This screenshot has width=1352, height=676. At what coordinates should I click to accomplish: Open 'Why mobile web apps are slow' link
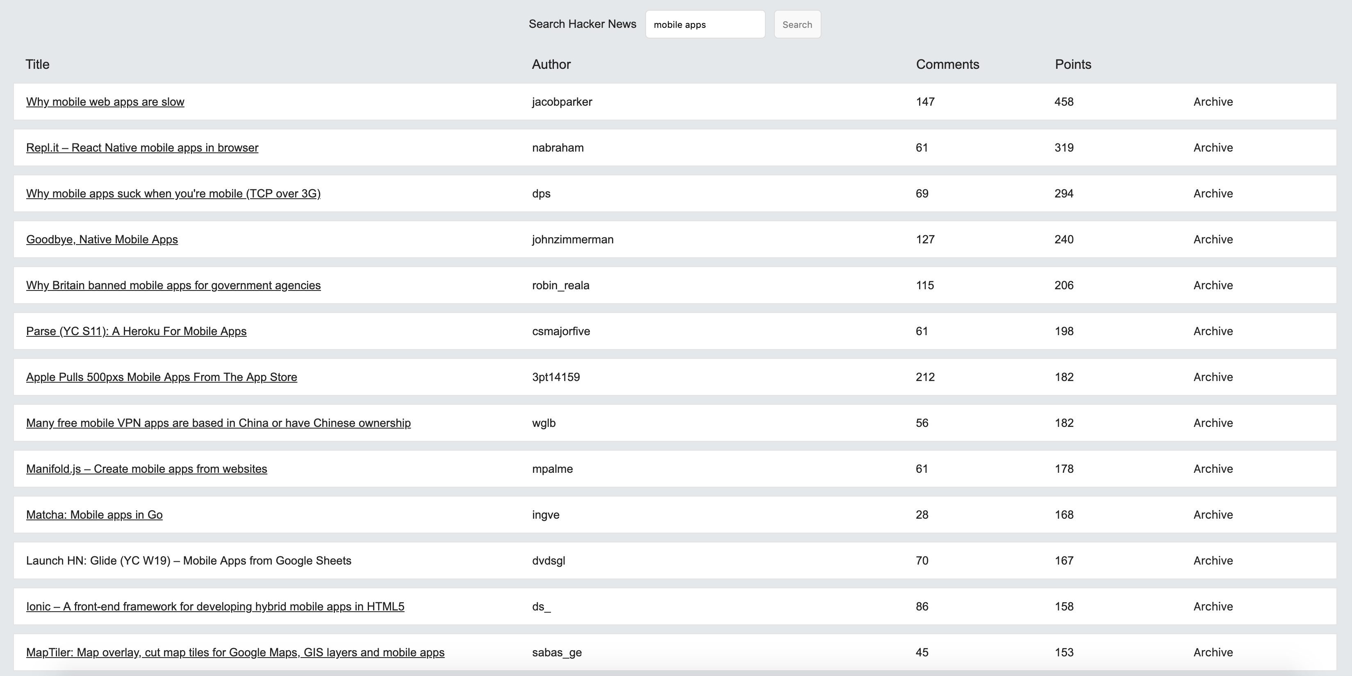point(105,102)
